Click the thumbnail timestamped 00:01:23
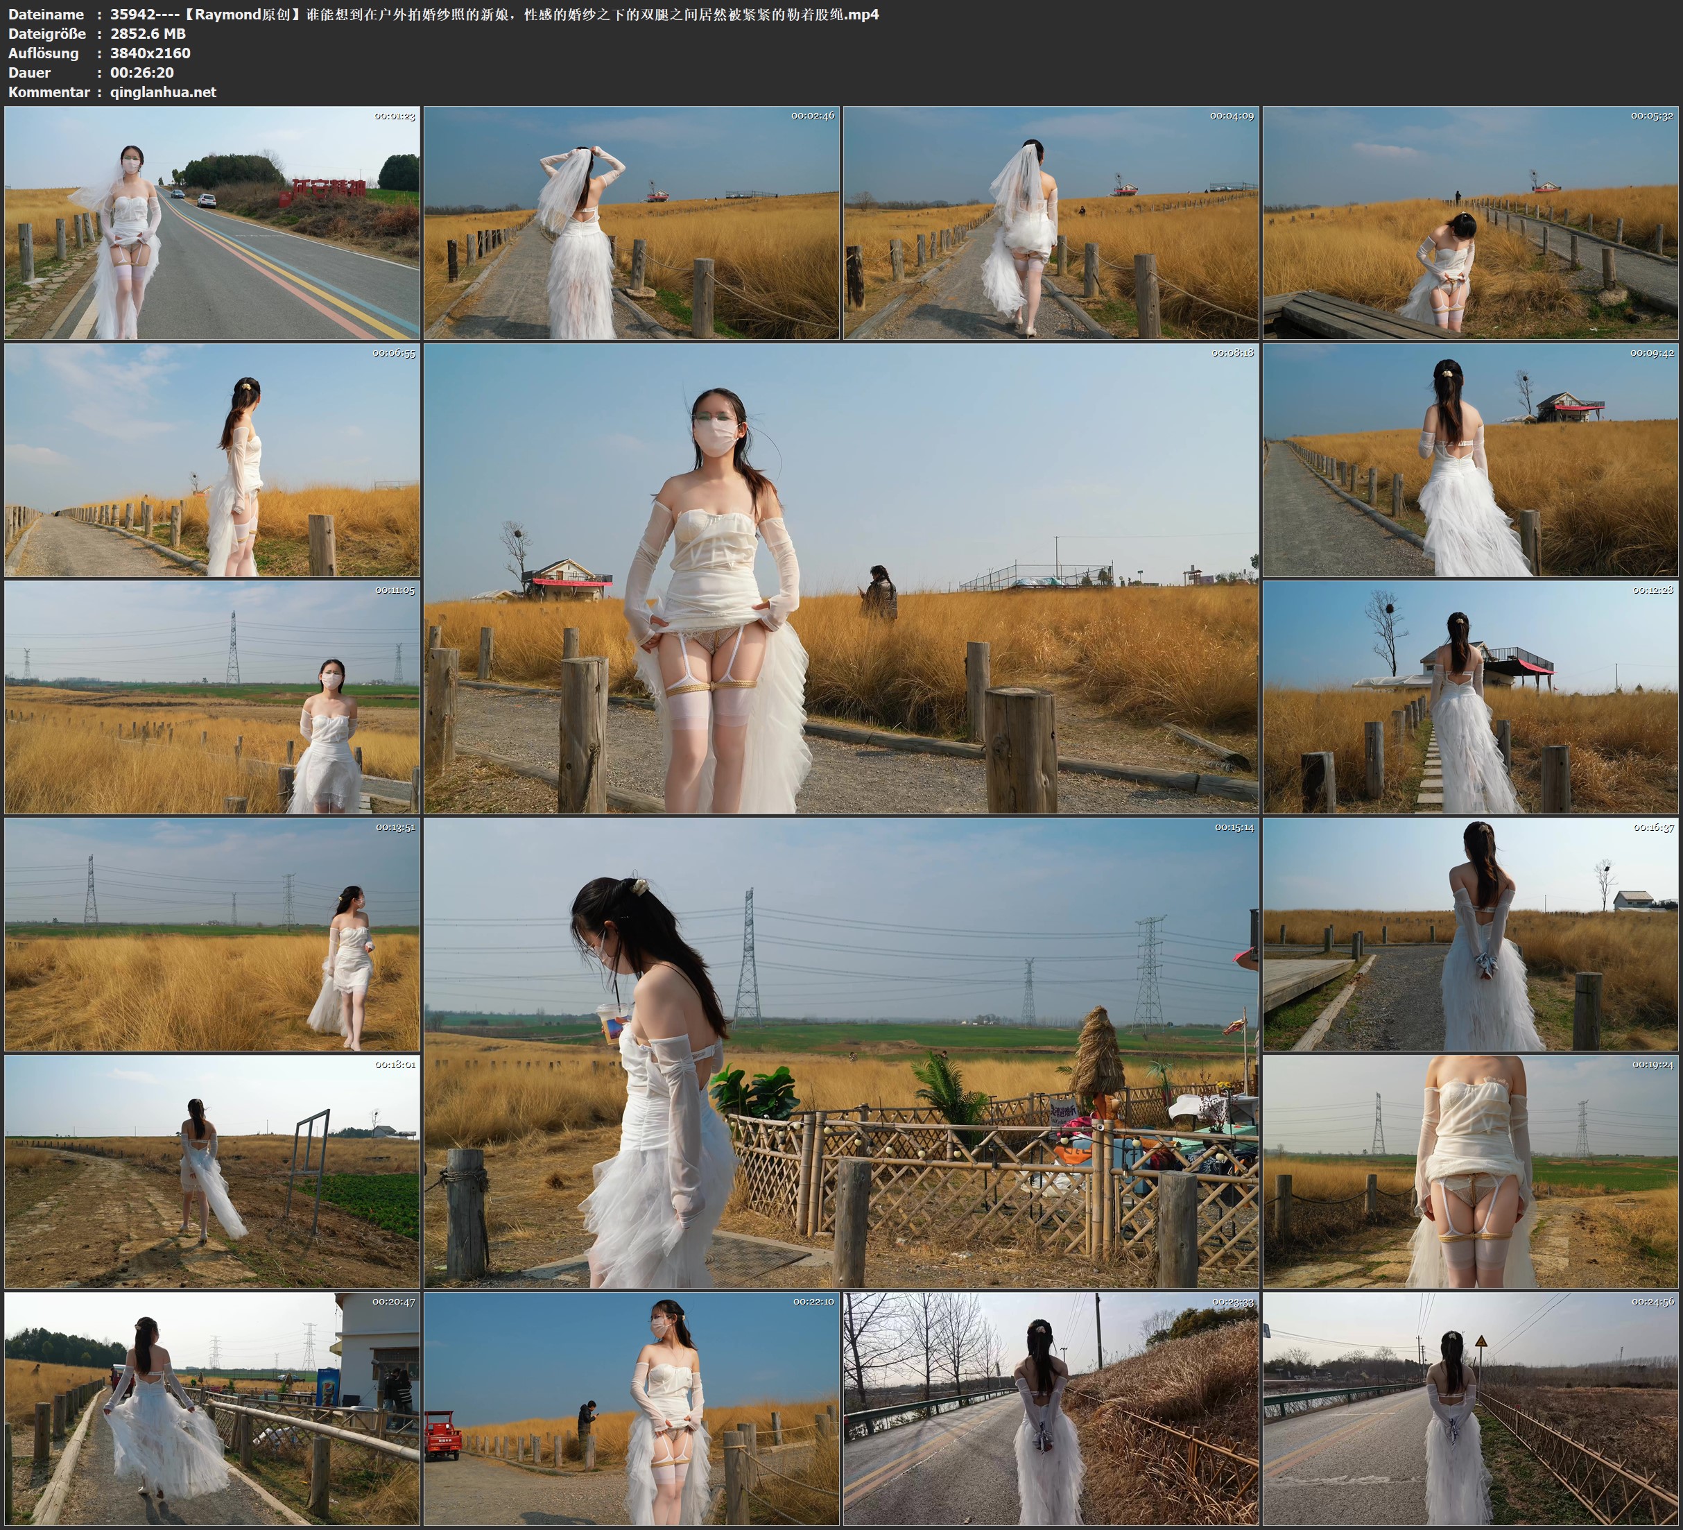 coord(212,222)
